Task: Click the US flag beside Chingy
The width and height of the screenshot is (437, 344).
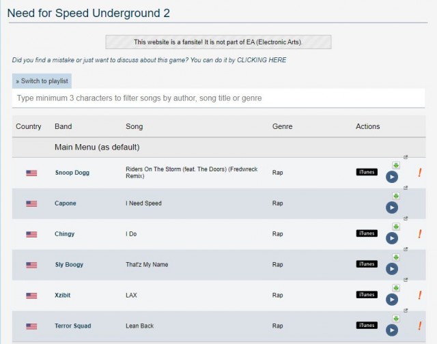Action: coord(31,234)
